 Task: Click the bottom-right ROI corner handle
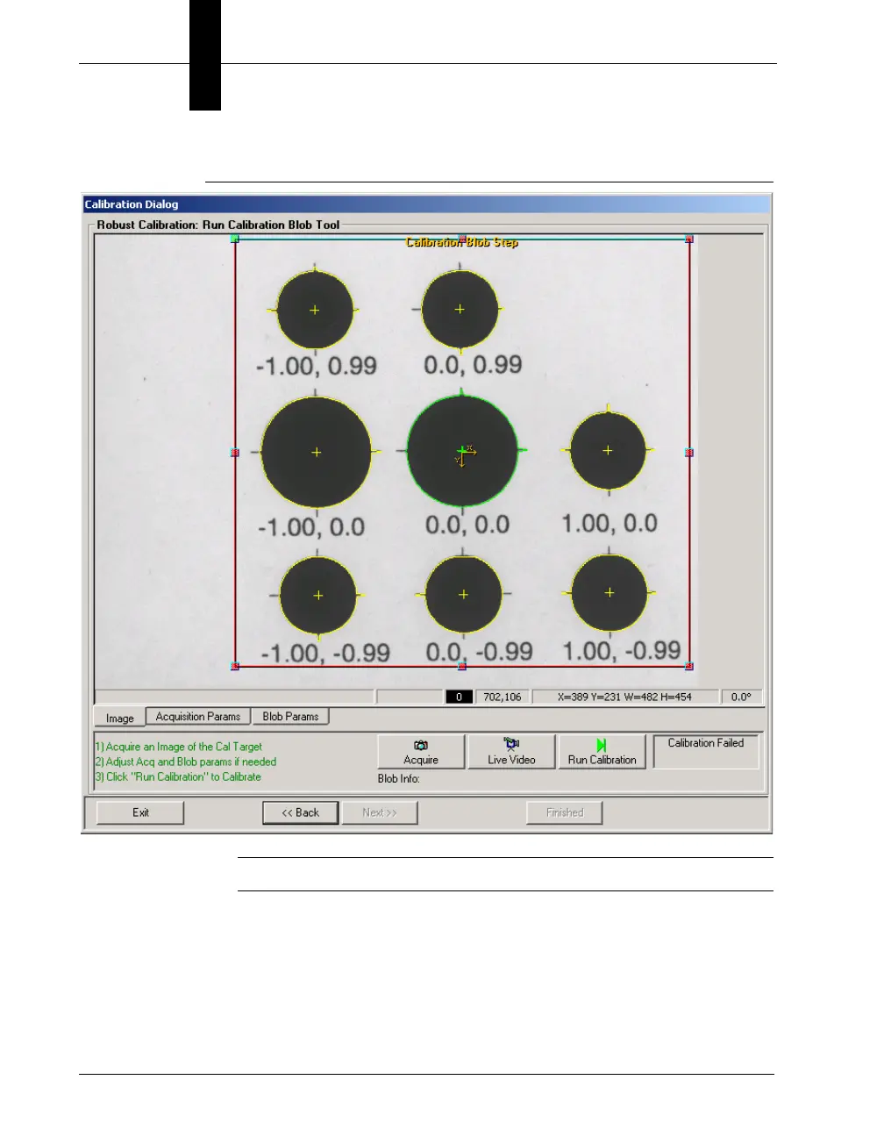(x=689, y=666)
